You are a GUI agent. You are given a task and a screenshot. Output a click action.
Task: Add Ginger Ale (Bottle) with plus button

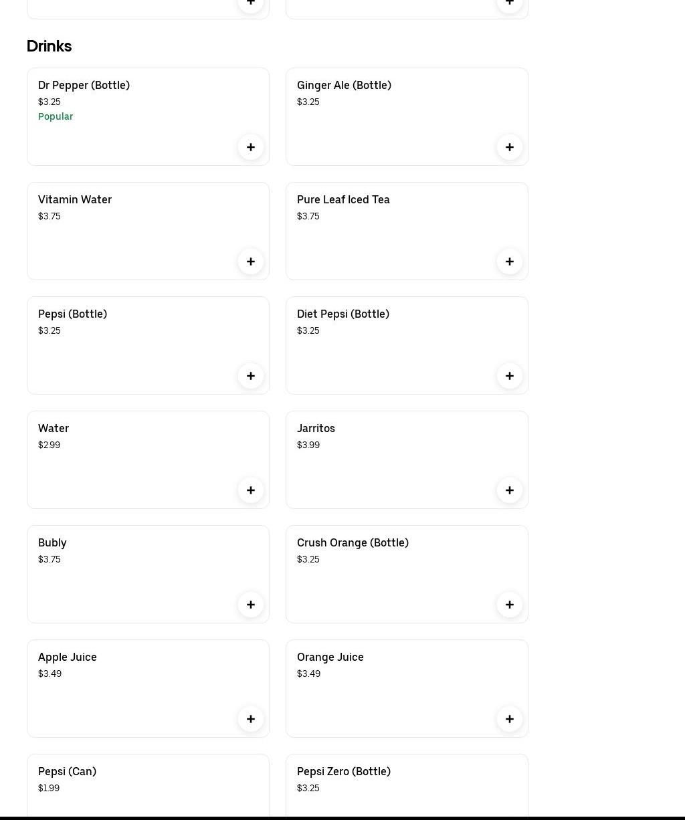coord(510,147)
